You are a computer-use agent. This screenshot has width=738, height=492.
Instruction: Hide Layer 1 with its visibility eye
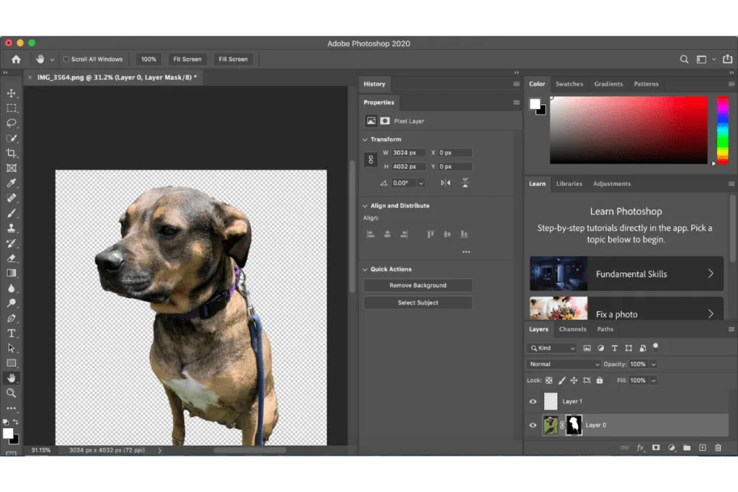[533, 401]
